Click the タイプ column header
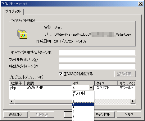The image size is (145, 121). click(106, 83)
